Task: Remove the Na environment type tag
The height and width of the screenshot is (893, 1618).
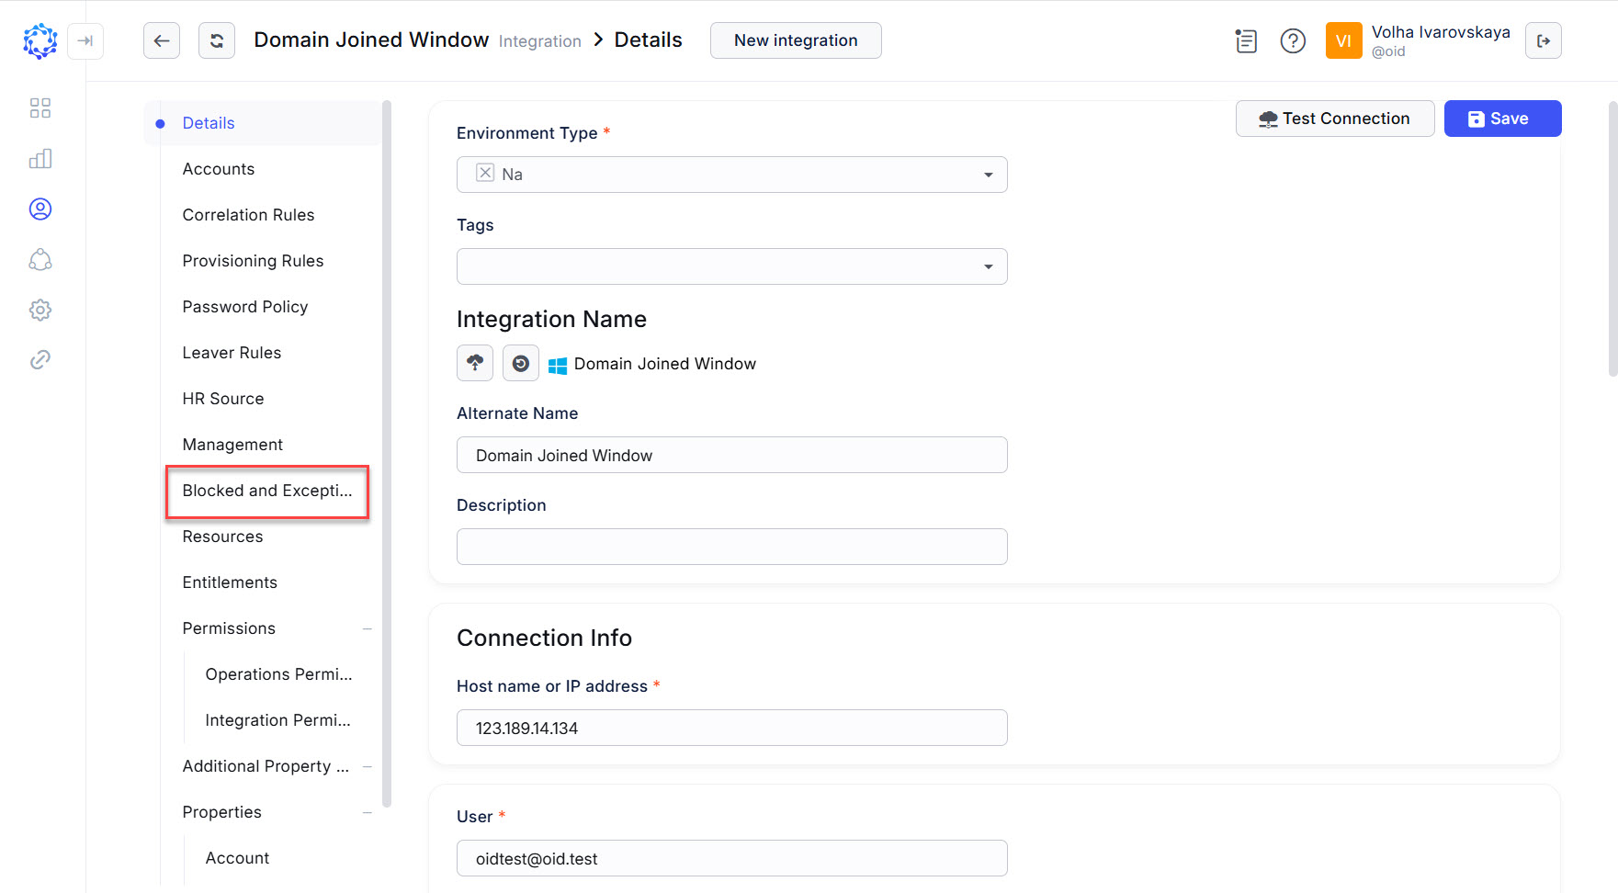Action: tap(485, 173)
